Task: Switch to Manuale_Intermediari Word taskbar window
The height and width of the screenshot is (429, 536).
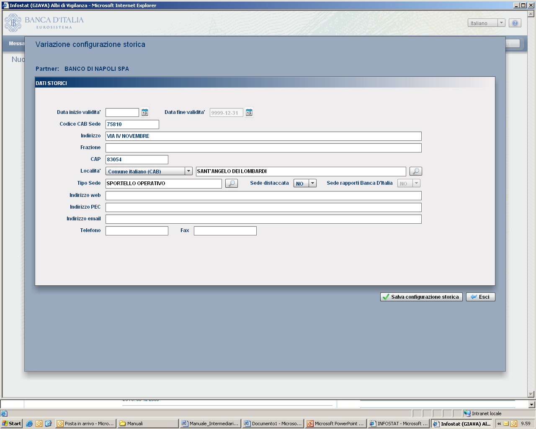Action: pyautogui.click(x=210, y=424)
